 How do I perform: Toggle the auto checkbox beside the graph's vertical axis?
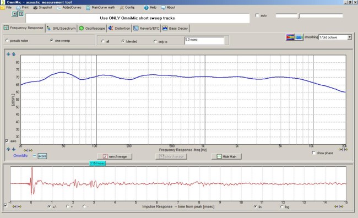[7, 141]
